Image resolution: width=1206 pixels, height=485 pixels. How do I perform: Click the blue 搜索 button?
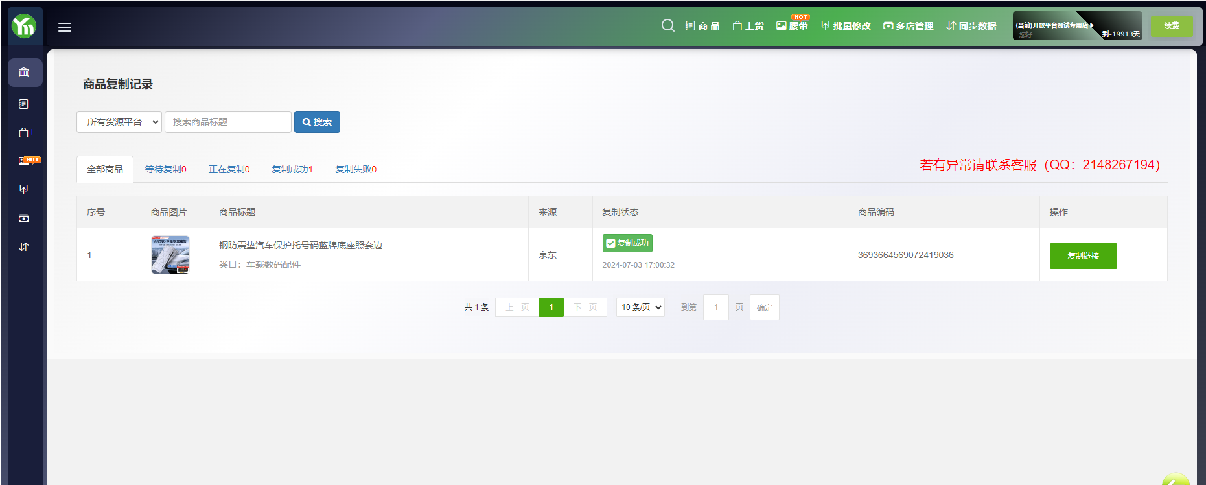pos(317,122)
